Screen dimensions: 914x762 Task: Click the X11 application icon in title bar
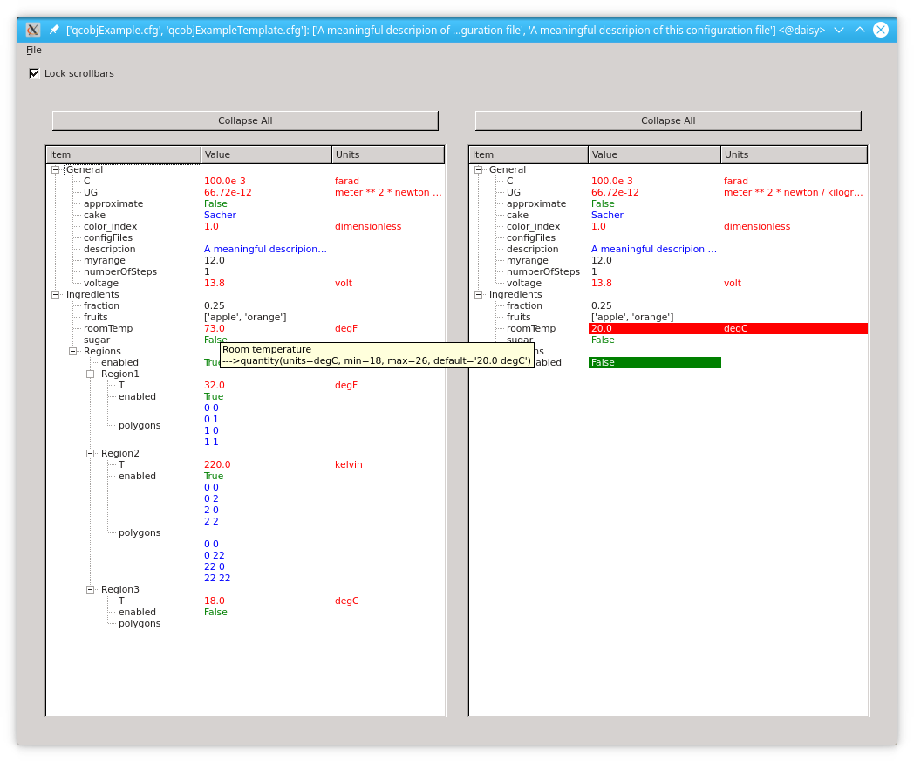(33, 30)
